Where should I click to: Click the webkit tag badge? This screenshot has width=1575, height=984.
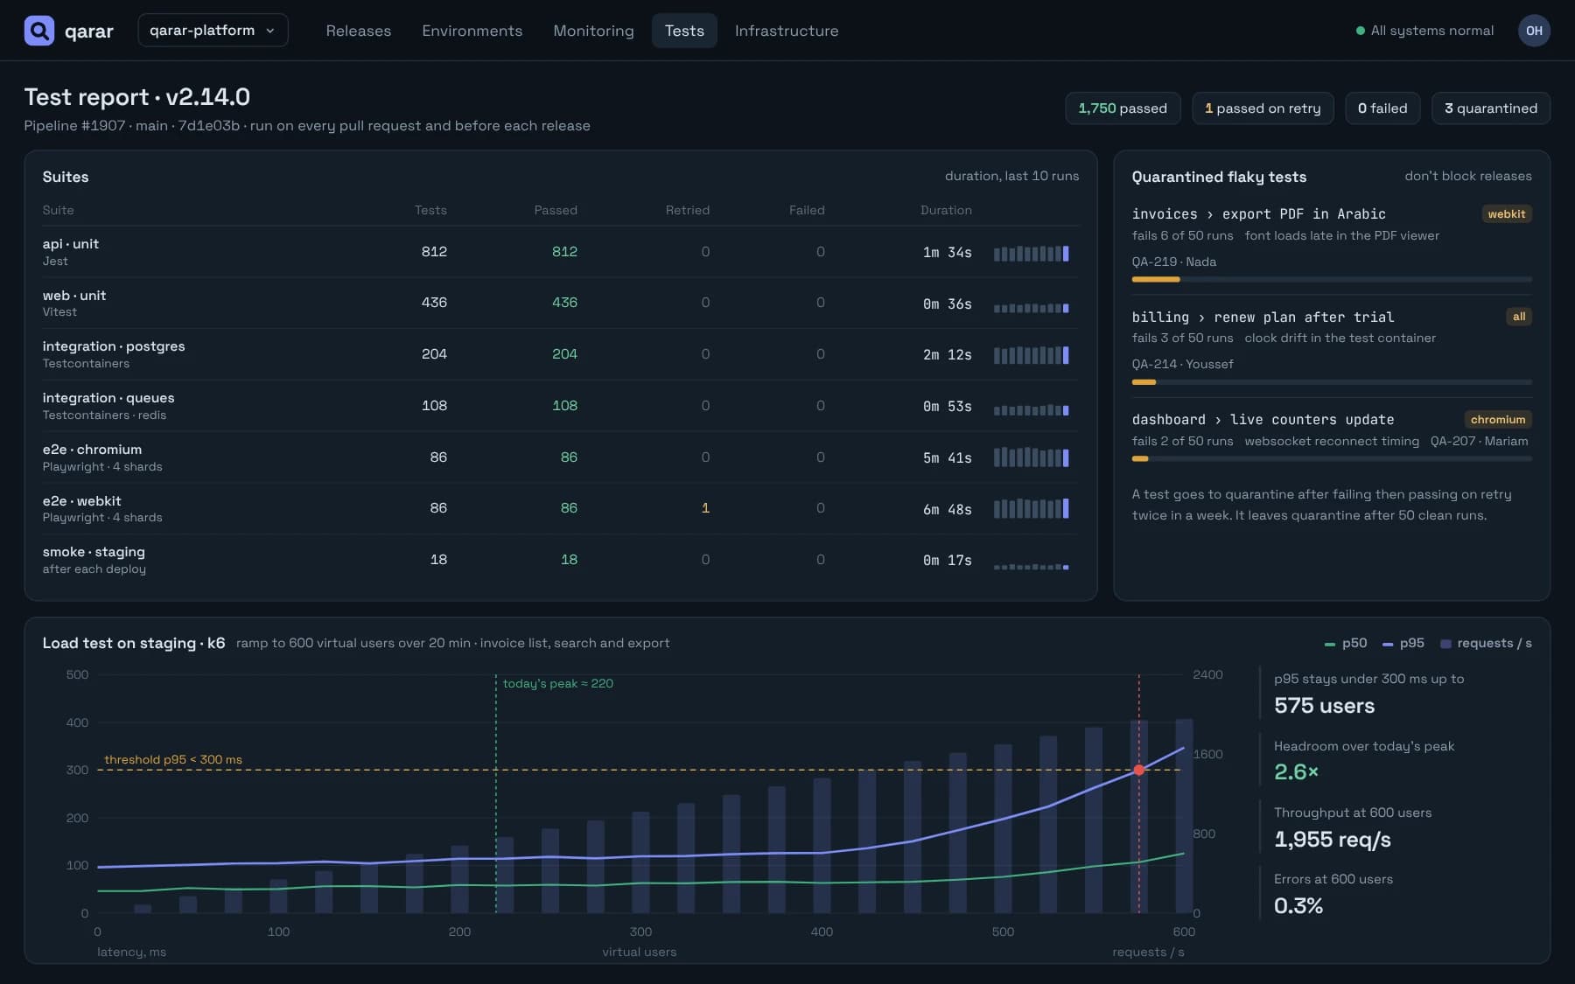tap(1506, 214)
